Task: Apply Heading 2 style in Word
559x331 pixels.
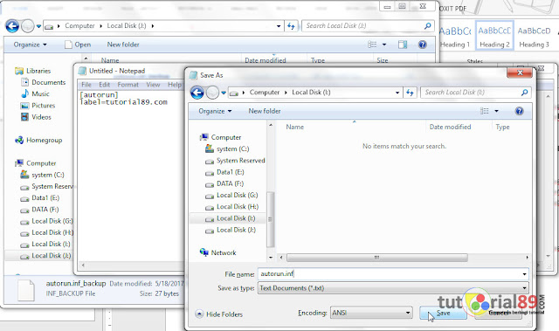Action: 494,36
